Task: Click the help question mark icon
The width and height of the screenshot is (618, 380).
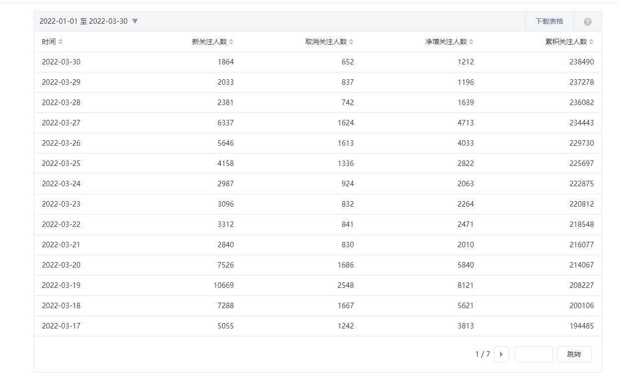Action: [587, 22]
